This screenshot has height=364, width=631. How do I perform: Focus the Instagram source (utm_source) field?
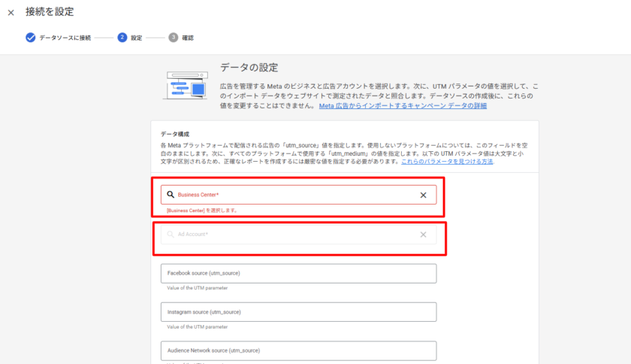(298, 312)
